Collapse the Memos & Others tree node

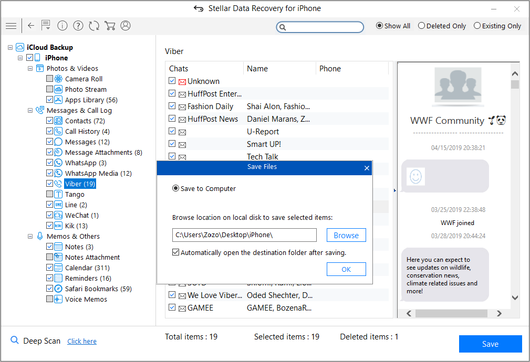(x=30, y=237)
